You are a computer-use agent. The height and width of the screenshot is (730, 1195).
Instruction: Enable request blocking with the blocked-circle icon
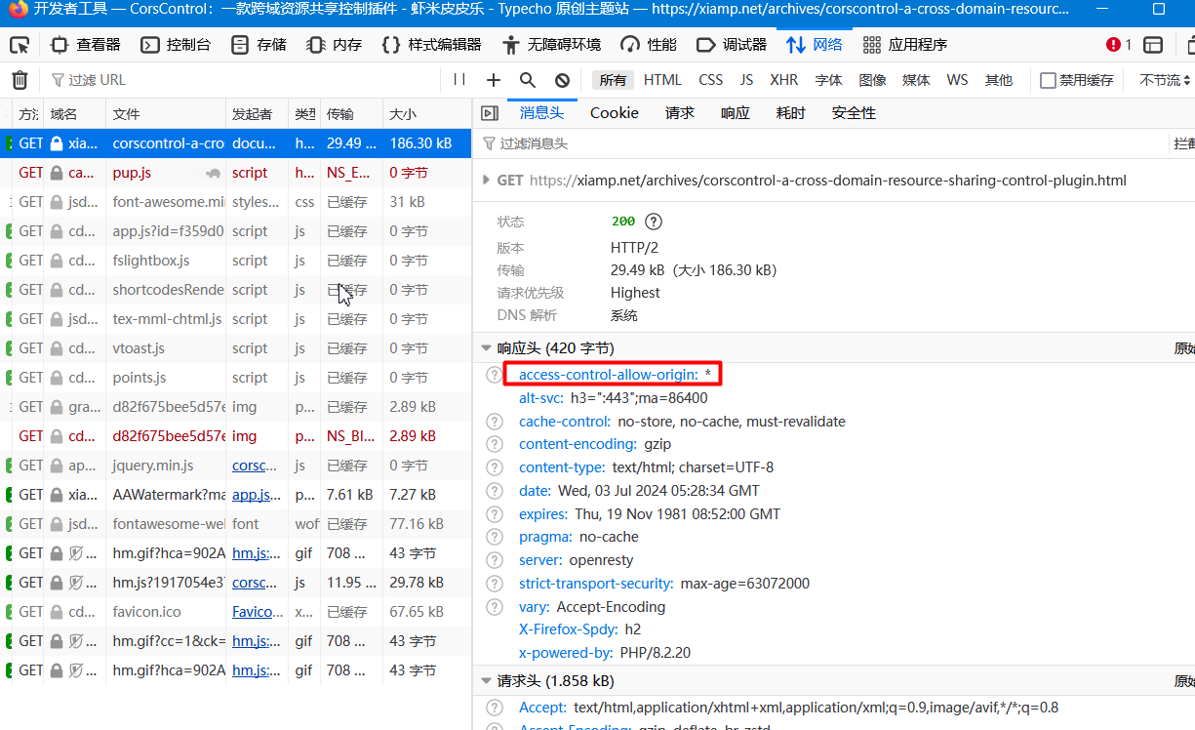(x=561, y=80)
